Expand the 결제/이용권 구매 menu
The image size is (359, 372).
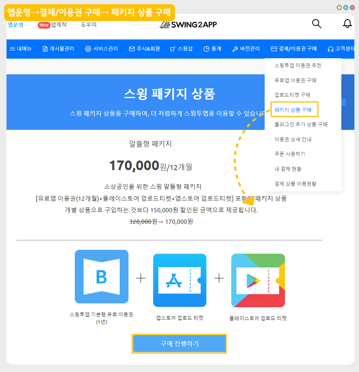294,49
